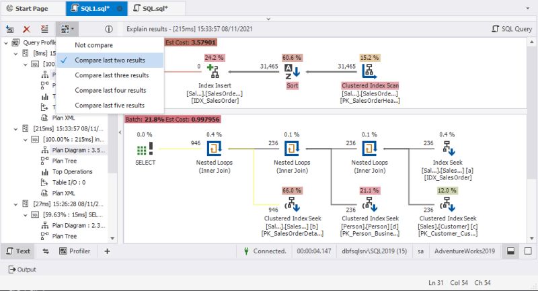Open the SQL Query view
538x291 pixels.
click(511, 29)
